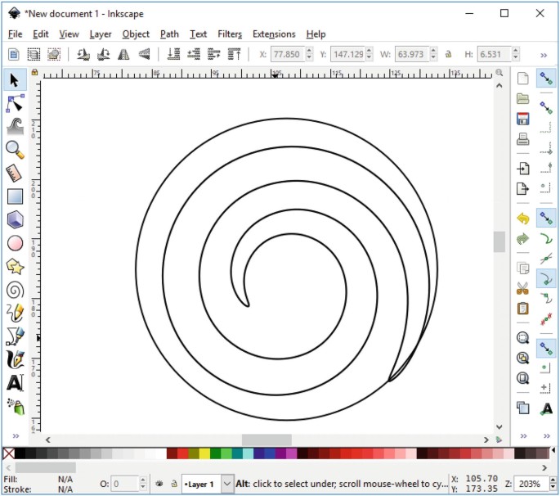This screenshot has height=496, width=560.
Task: Click the Undo yellow arrow icon
Action: (523, 219)
